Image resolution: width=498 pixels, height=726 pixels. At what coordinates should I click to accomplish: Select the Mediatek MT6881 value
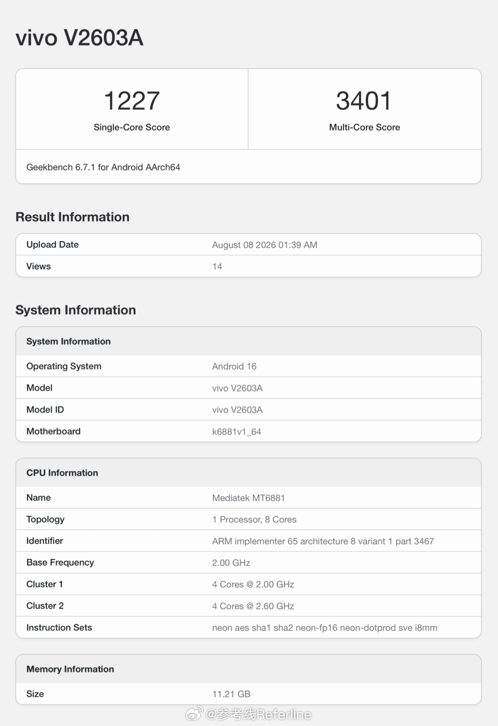249,498
